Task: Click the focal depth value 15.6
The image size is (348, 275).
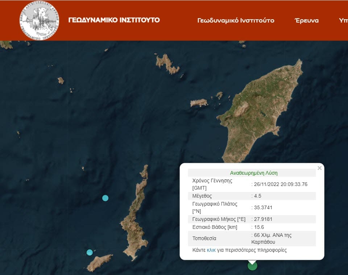Action: 259,227
